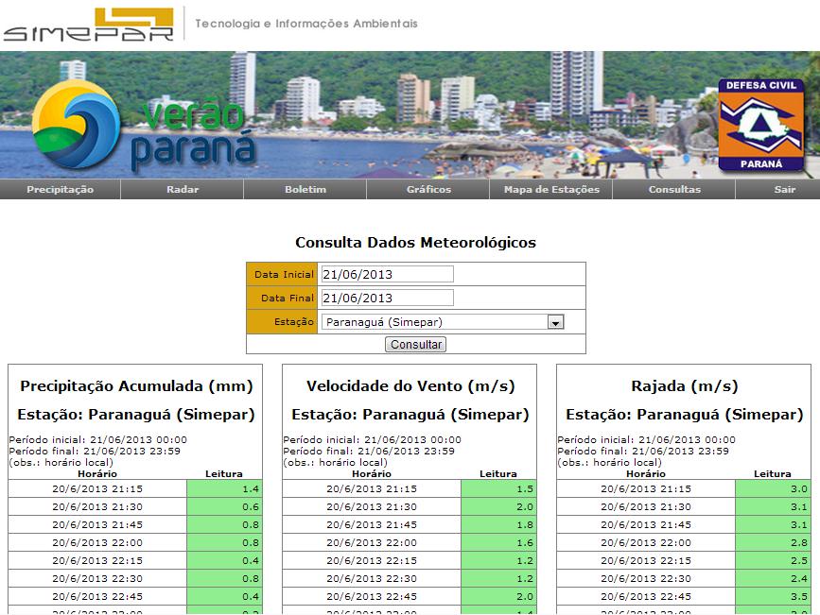Open the Boletim menu item
The width and height of the screenshot is (820, 615).
[305, 190]
